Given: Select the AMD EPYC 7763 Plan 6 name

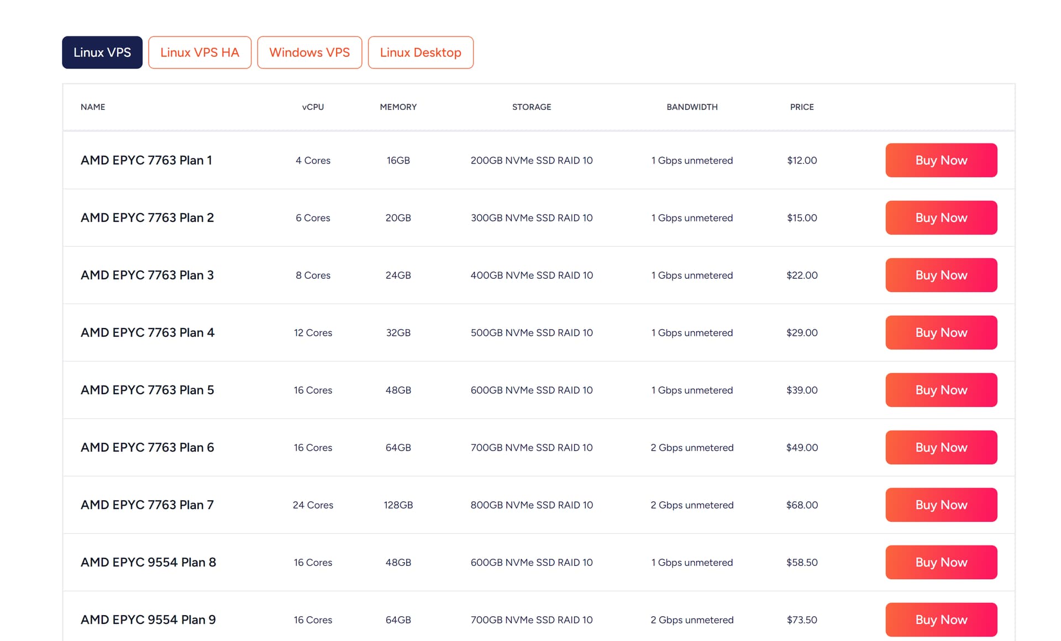Looking at the screenshot, I should [147, 447].
